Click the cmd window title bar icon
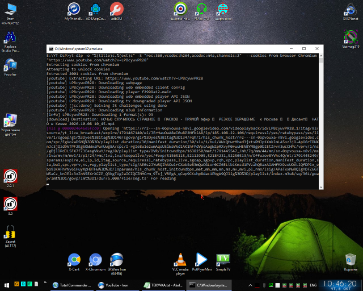The height and width of the screenshot is (291, 363). 50,49
